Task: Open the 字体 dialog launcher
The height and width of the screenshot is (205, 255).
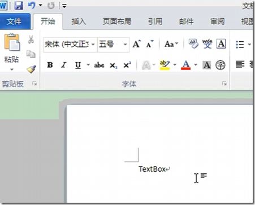Action: point(224,84)
